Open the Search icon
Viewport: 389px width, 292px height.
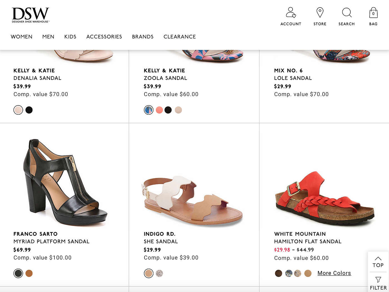(x=346, y=12)
